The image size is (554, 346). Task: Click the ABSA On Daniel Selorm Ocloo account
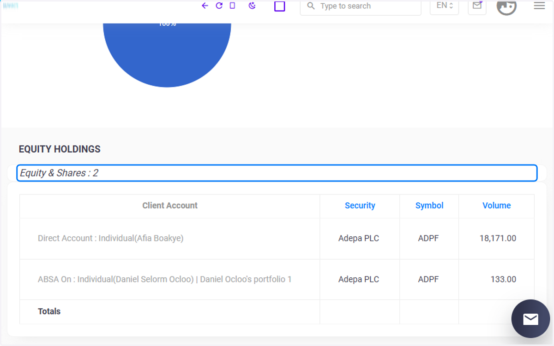tap(165, 279)
